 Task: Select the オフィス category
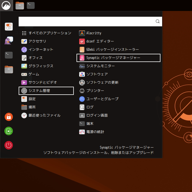(46, 58)
